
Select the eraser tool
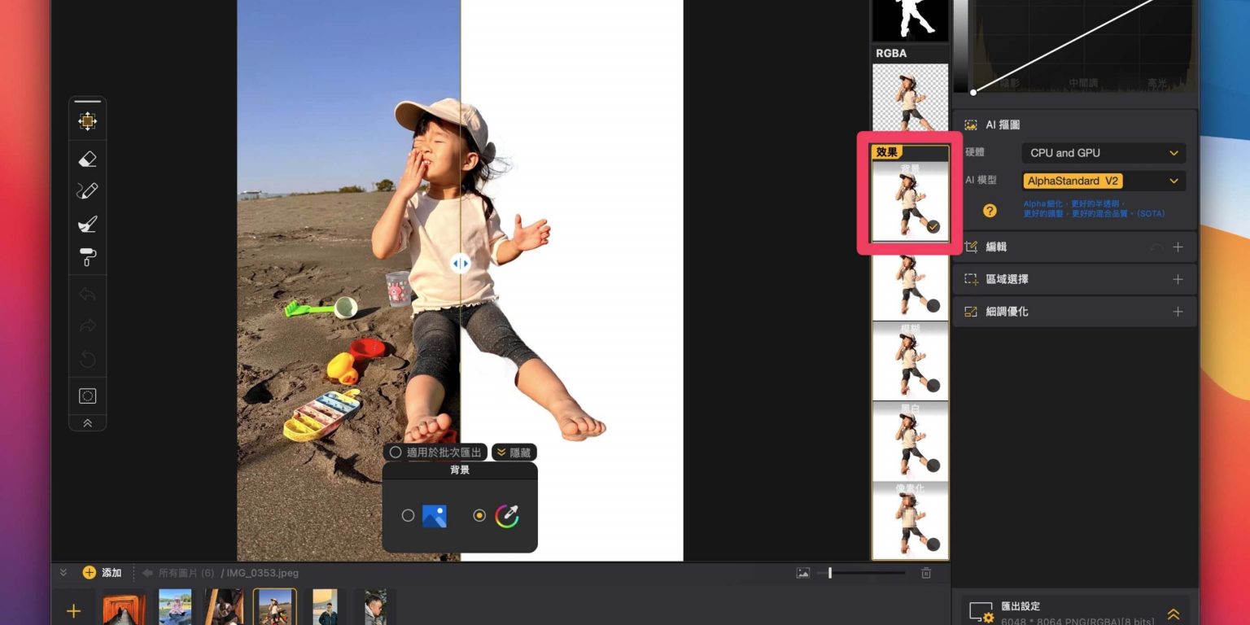coord(87,159)
